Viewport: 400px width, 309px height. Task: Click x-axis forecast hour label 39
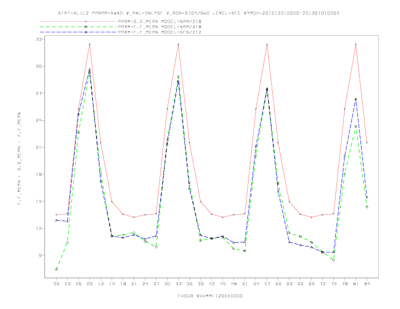(x=201, y=284)
